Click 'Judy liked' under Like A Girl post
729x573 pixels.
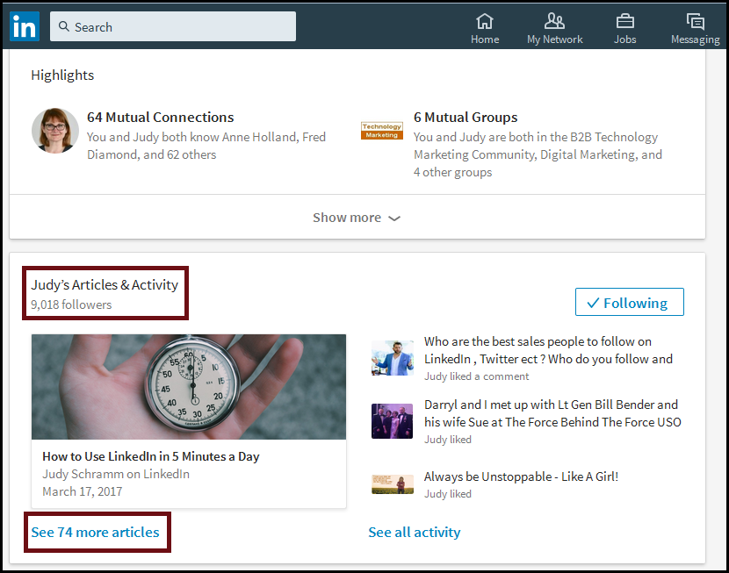(x=448, y=494)
